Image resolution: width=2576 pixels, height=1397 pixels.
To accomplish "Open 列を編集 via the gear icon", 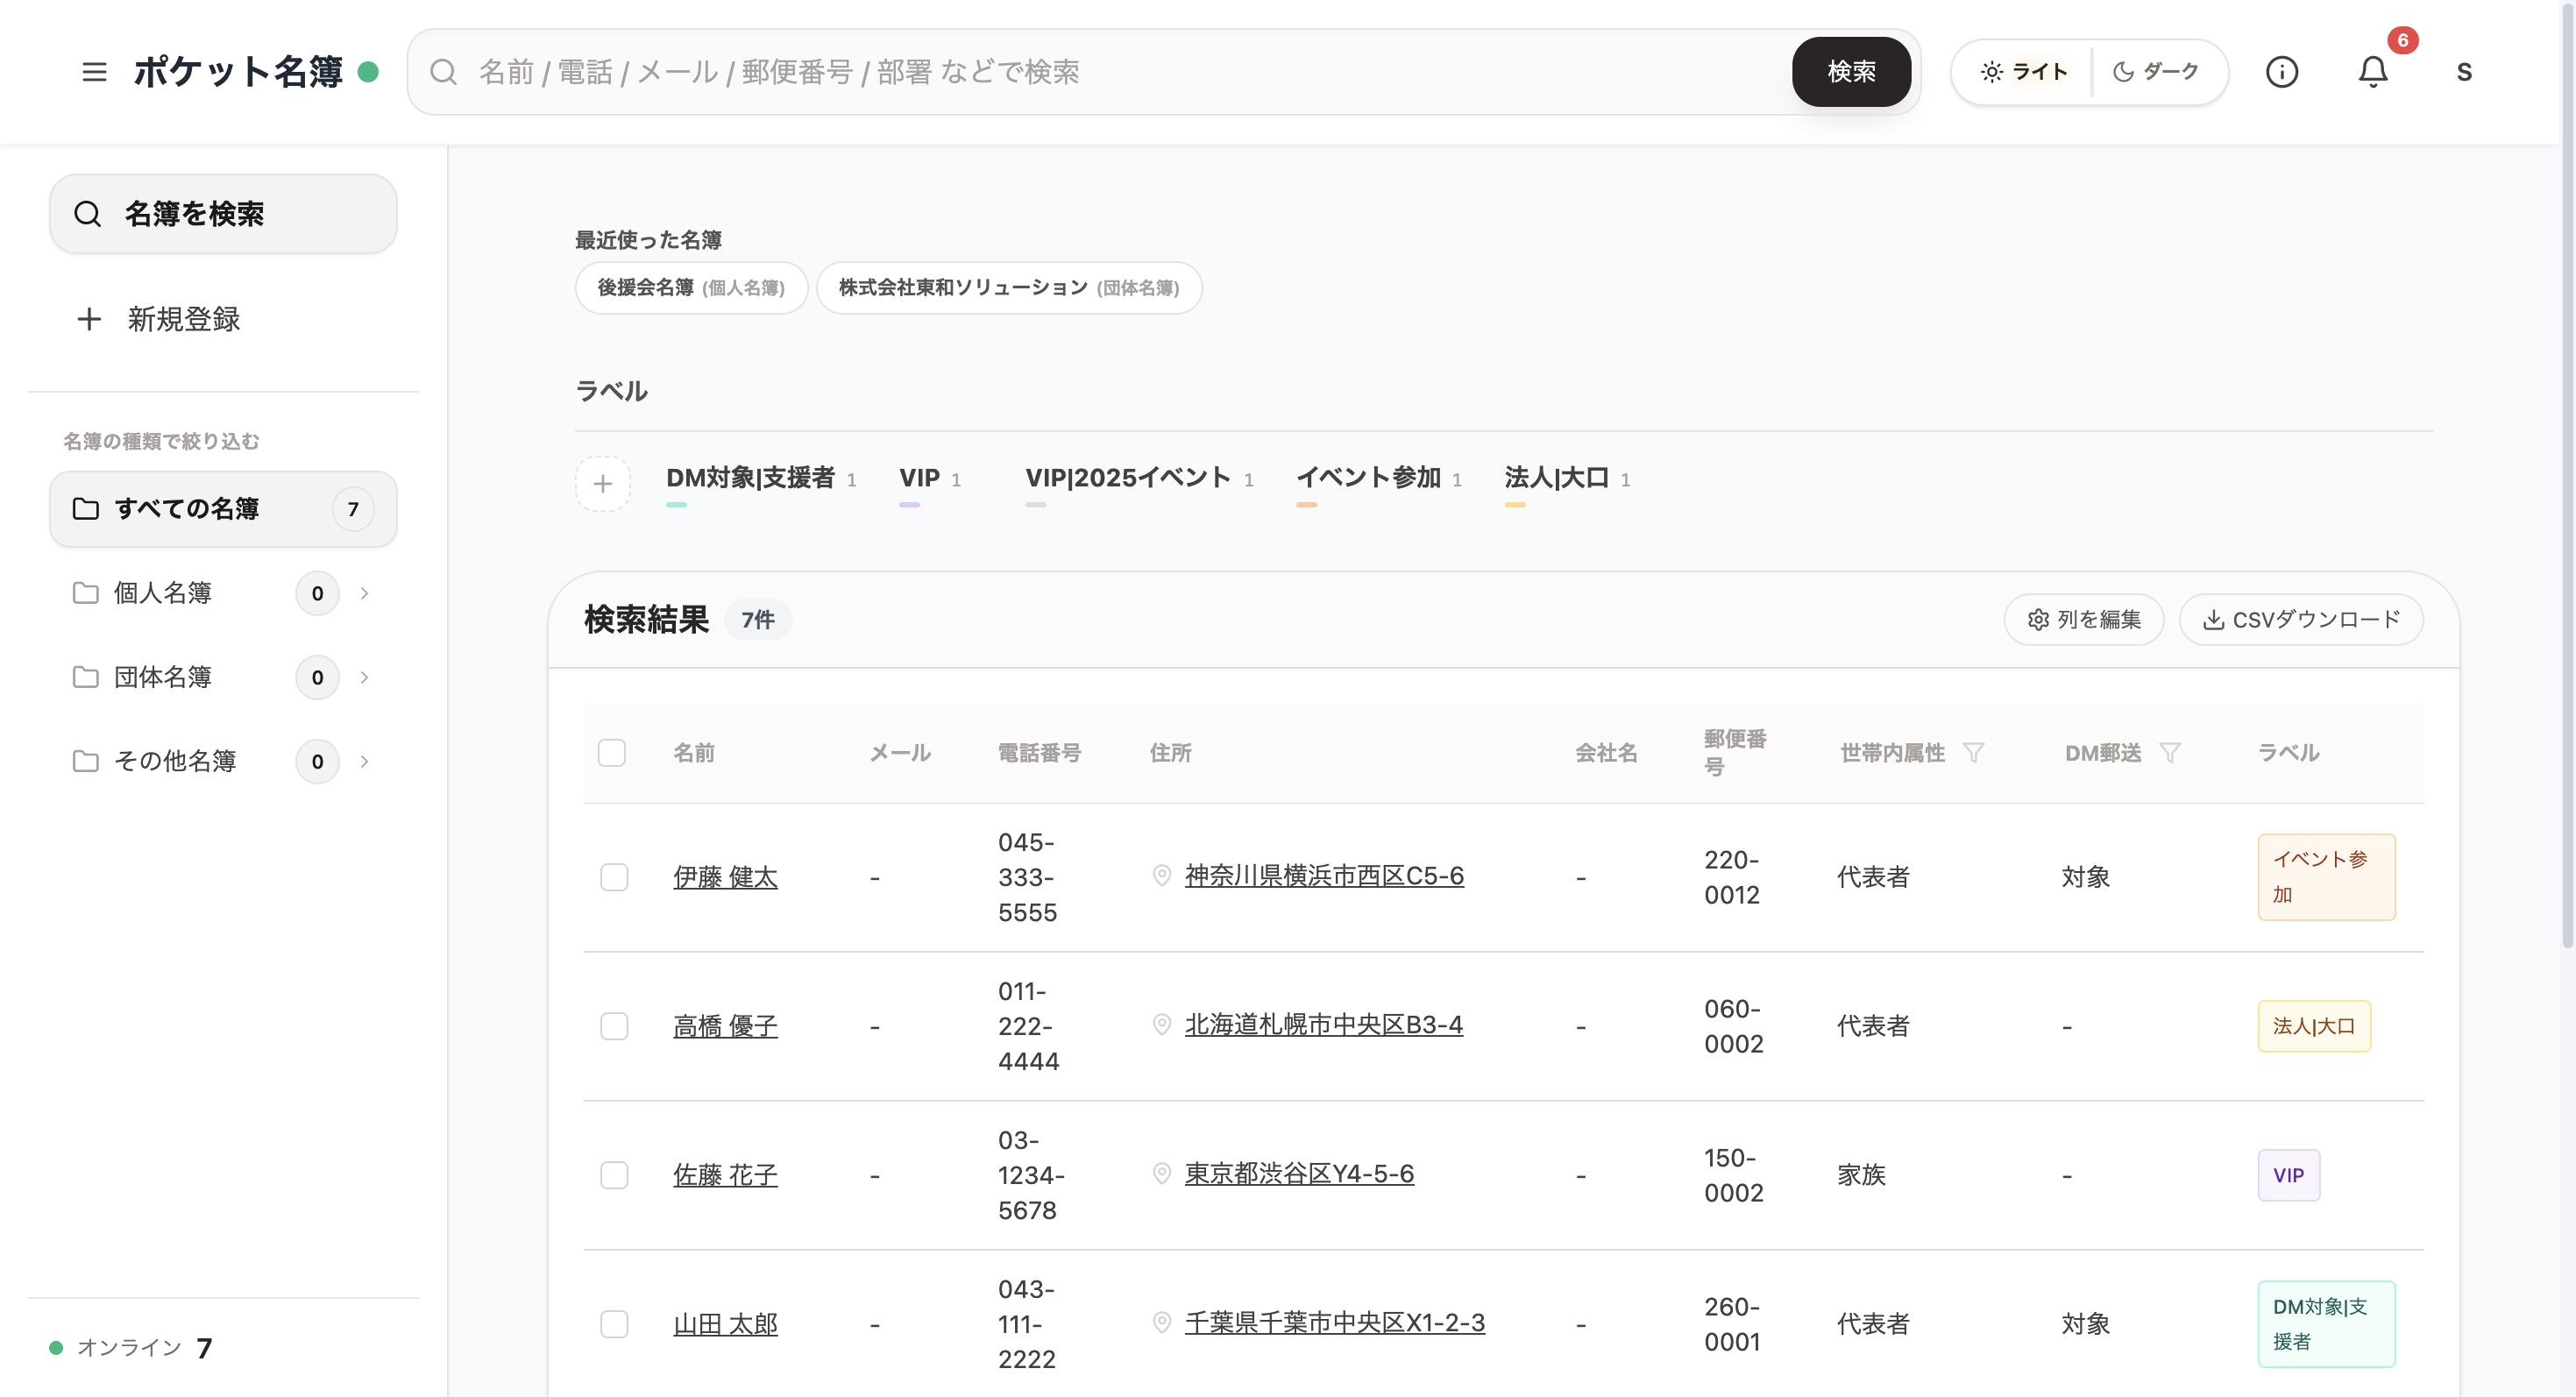I will 2040,619.
